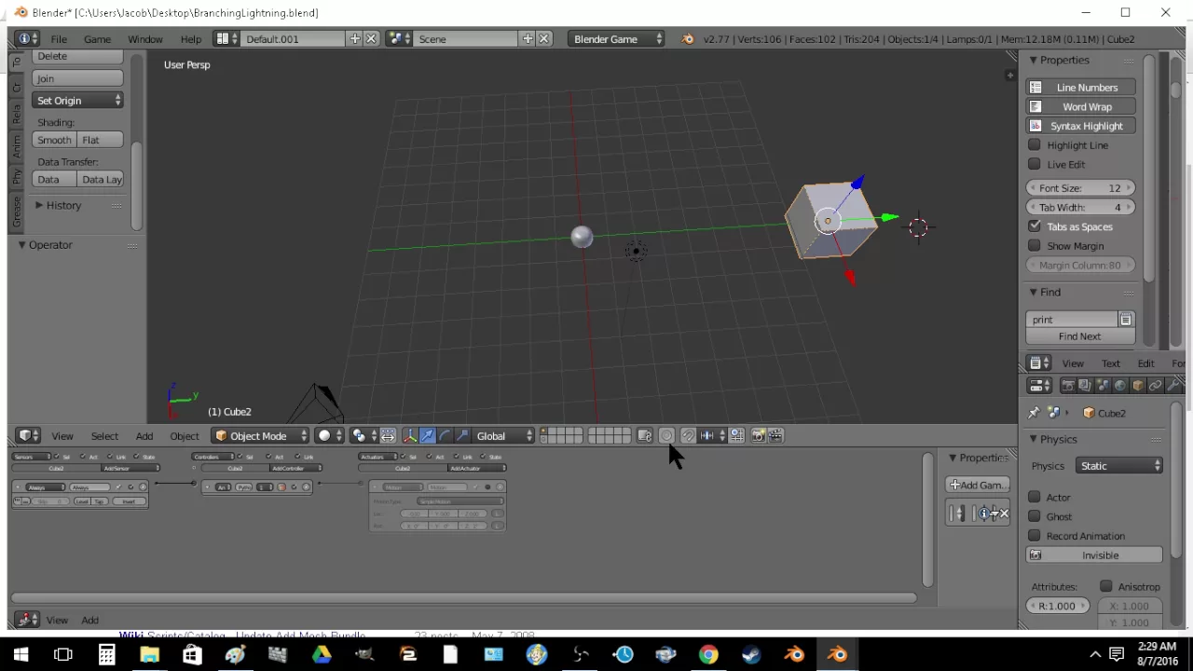Collapse the Logic editor Properties panel
Image resolution: width=1193 pixels, height=671 pixels.
pyautogui.click(x=978, y=458)
